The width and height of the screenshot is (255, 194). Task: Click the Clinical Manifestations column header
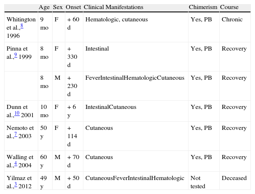(x=113, y=7)
